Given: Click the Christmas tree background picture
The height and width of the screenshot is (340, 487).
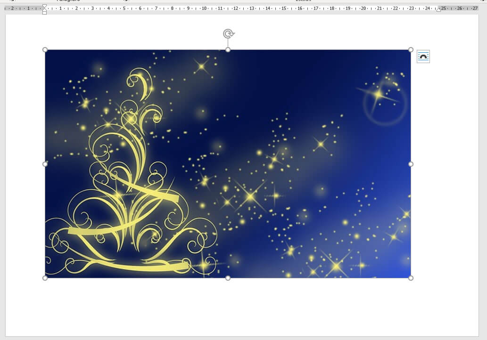Looking at the screenshot, I should point(228,164).
